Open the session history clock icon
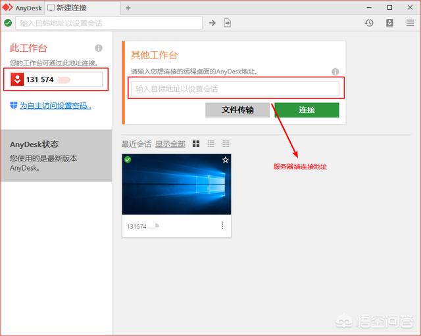The image size is (421, 336). coord(370,23)
